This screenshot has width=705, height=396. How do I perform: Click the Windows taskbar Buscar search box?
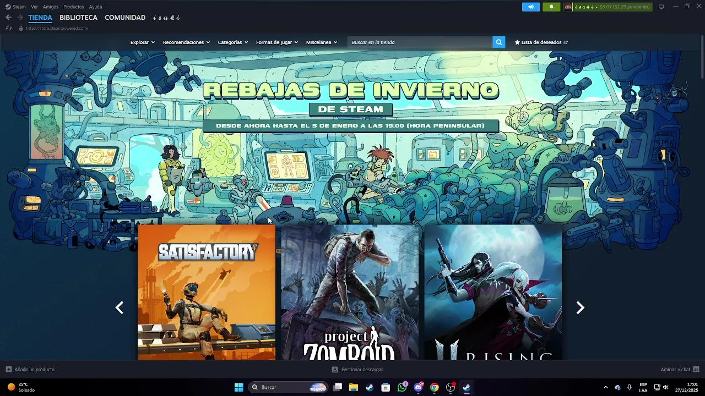[x=289, y=387]
